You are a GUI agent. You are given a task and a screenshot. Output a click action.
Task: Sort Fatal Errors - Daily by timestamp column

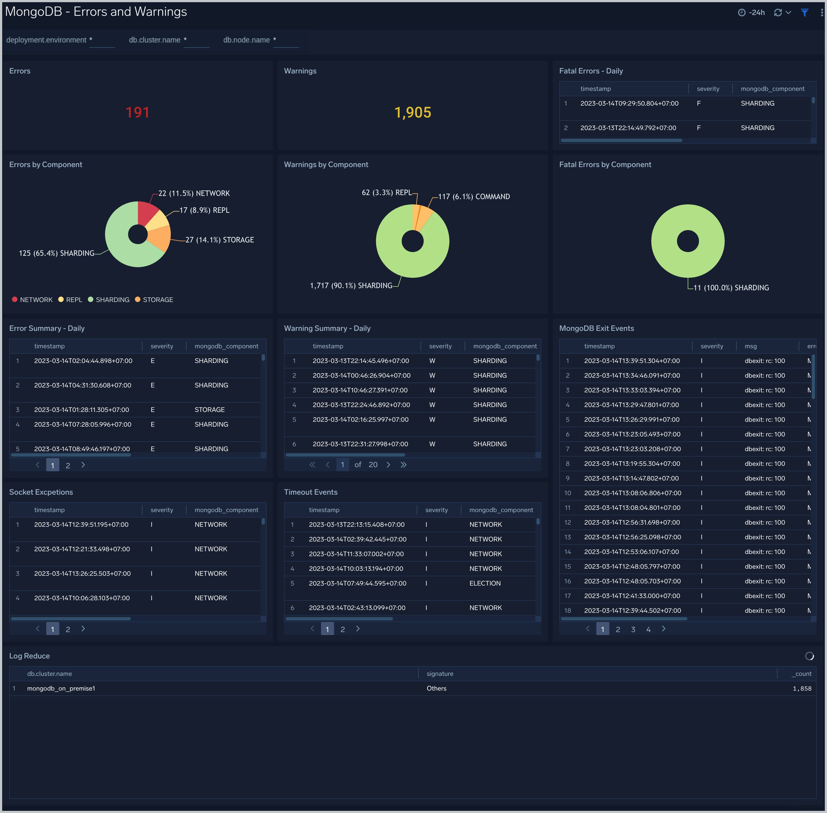[595, 89]
